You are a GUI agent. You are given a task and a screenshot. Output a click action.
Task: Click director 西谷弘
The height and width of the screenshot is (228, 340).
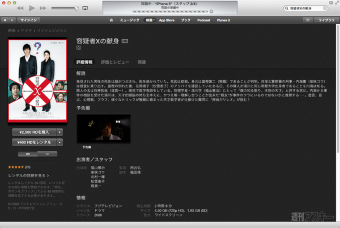click(135, 168)
